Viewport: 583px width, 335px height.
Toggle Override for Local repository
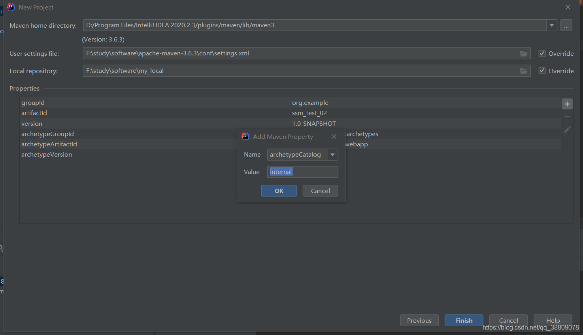coord(542,71)
